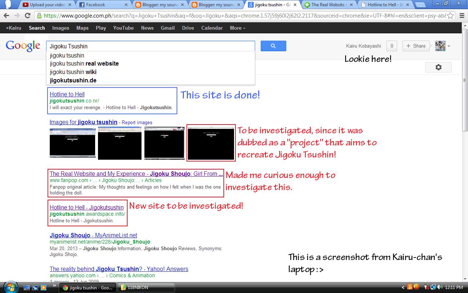This screenshot has width=468, height=293.
Task: Click the Share button
Action: click(416, 46)
